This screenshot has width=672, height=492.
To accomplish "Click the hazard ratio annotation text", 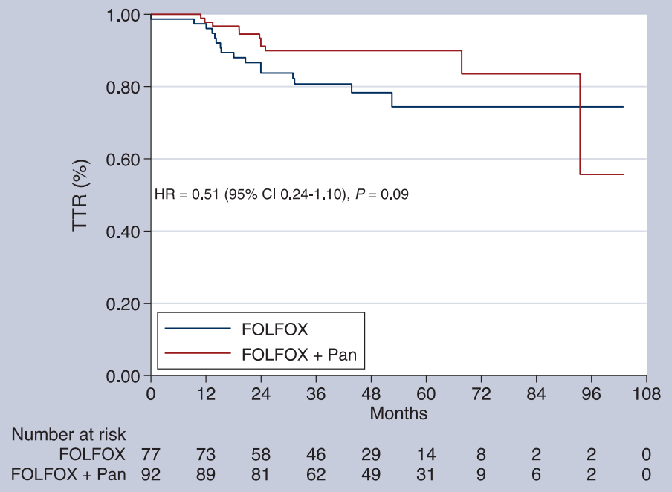I will point(282,194).
